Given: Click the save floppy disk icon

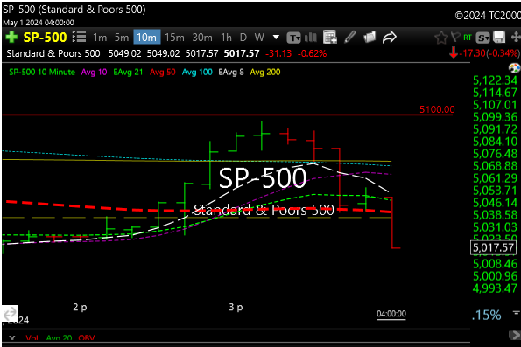Looking at the screenshot, I should 499,38.
